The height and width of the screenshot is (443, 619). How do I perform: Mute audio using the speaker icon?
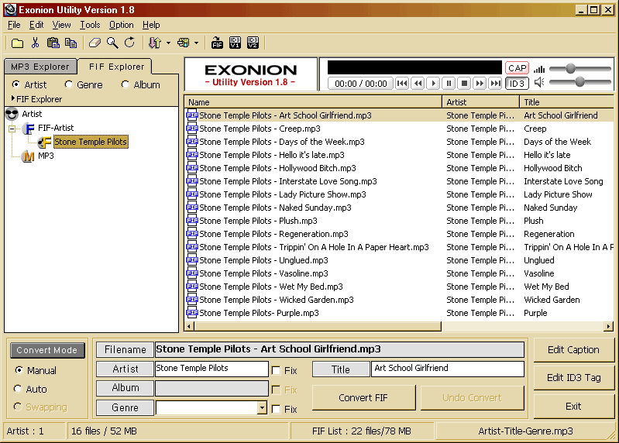click(x=539, y=82)
